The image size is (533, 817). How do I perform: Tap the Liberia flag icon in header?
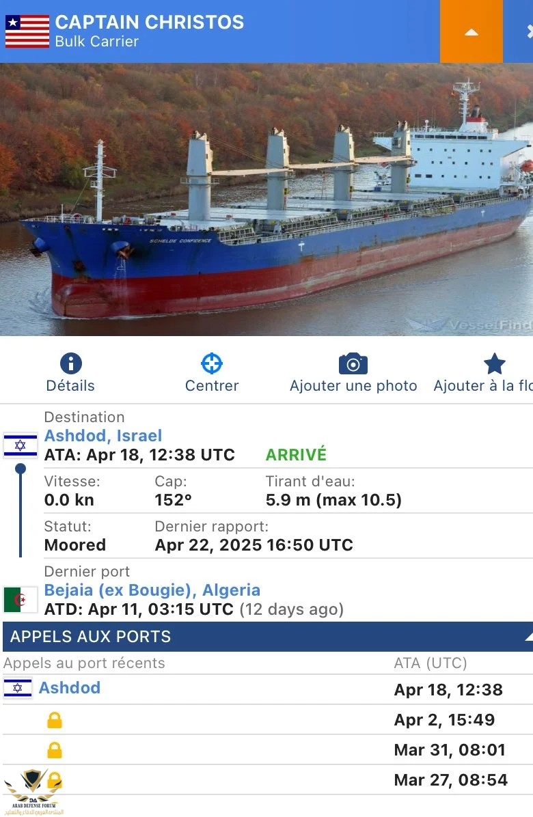(x=27, y=31)
